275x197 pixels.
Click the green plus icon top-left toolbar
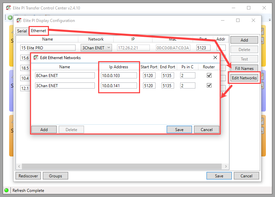click(x=10, y=17)
